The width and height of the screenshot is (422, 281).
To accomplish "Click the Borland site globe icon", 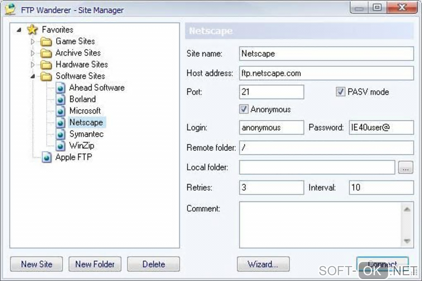I will pos(61,99).
